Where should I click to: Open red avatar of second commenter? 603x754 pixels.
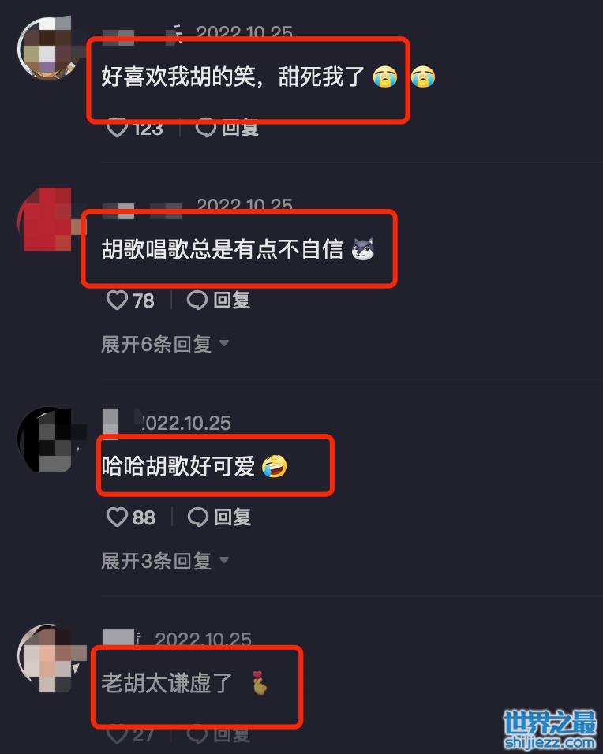[x=47, y=219]
